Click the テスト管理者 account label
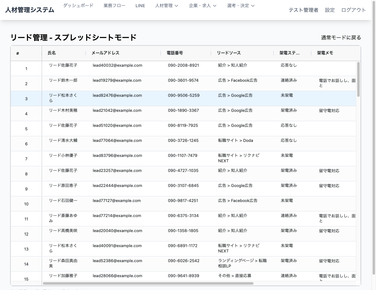 303,10
